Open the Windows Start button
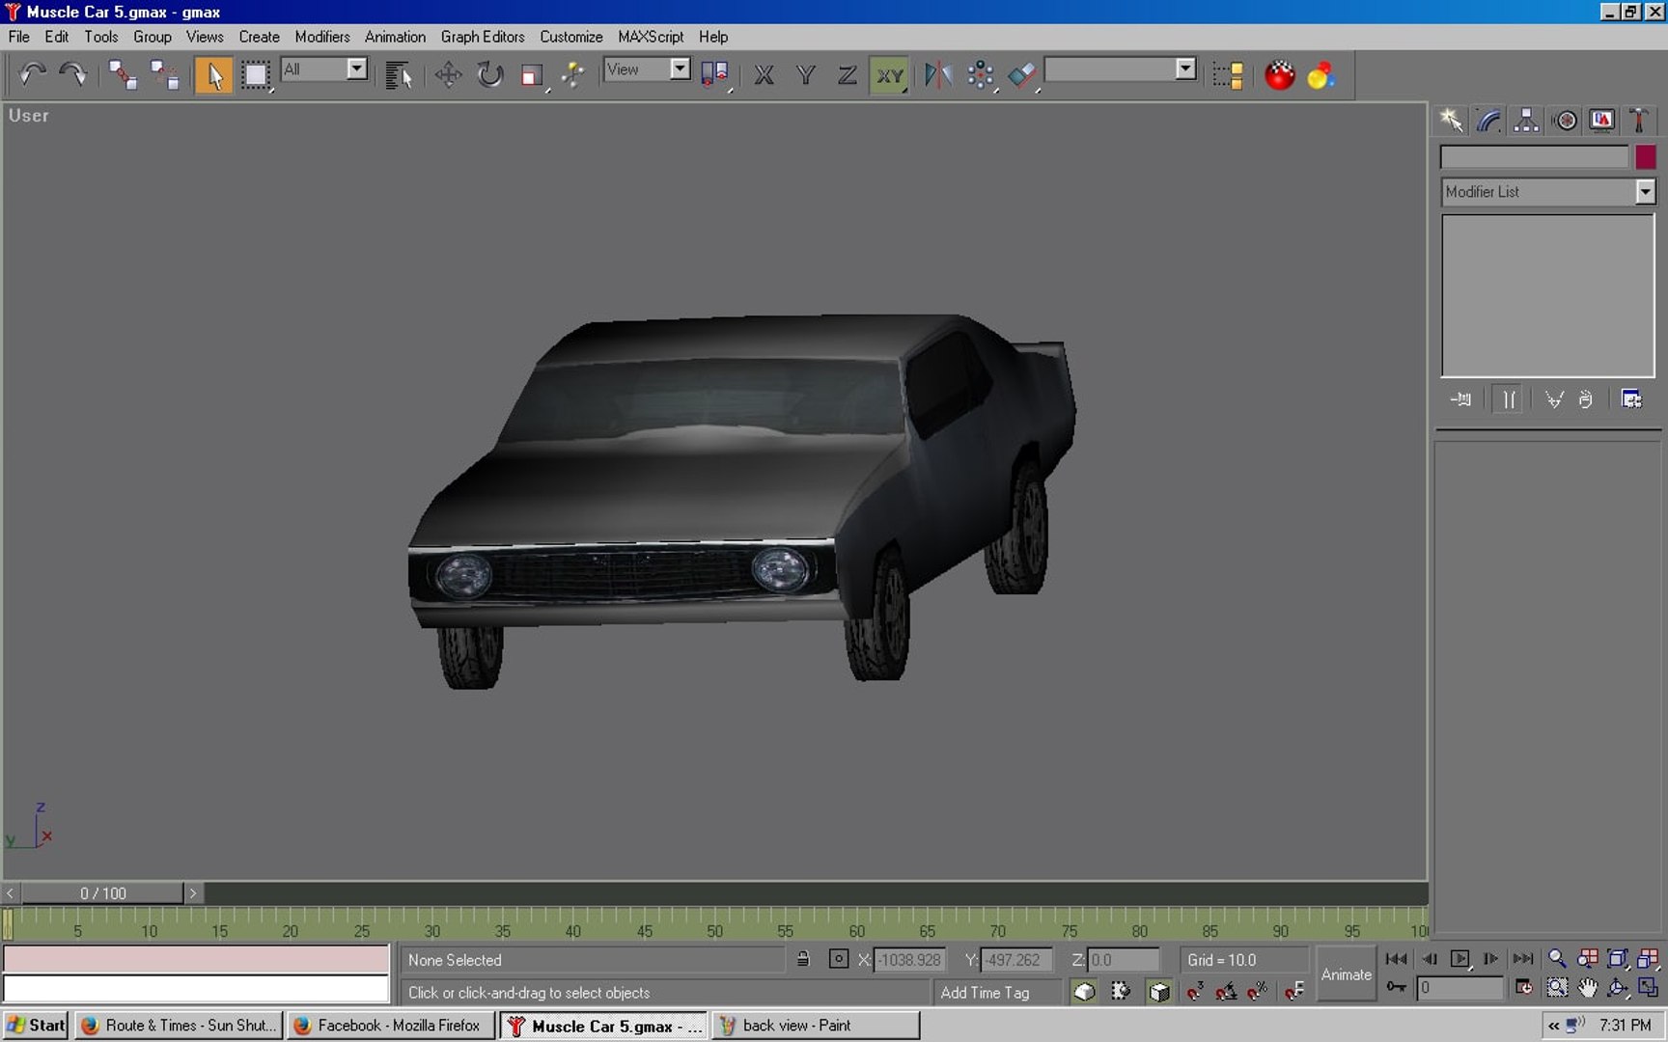 coord(36,1025)
